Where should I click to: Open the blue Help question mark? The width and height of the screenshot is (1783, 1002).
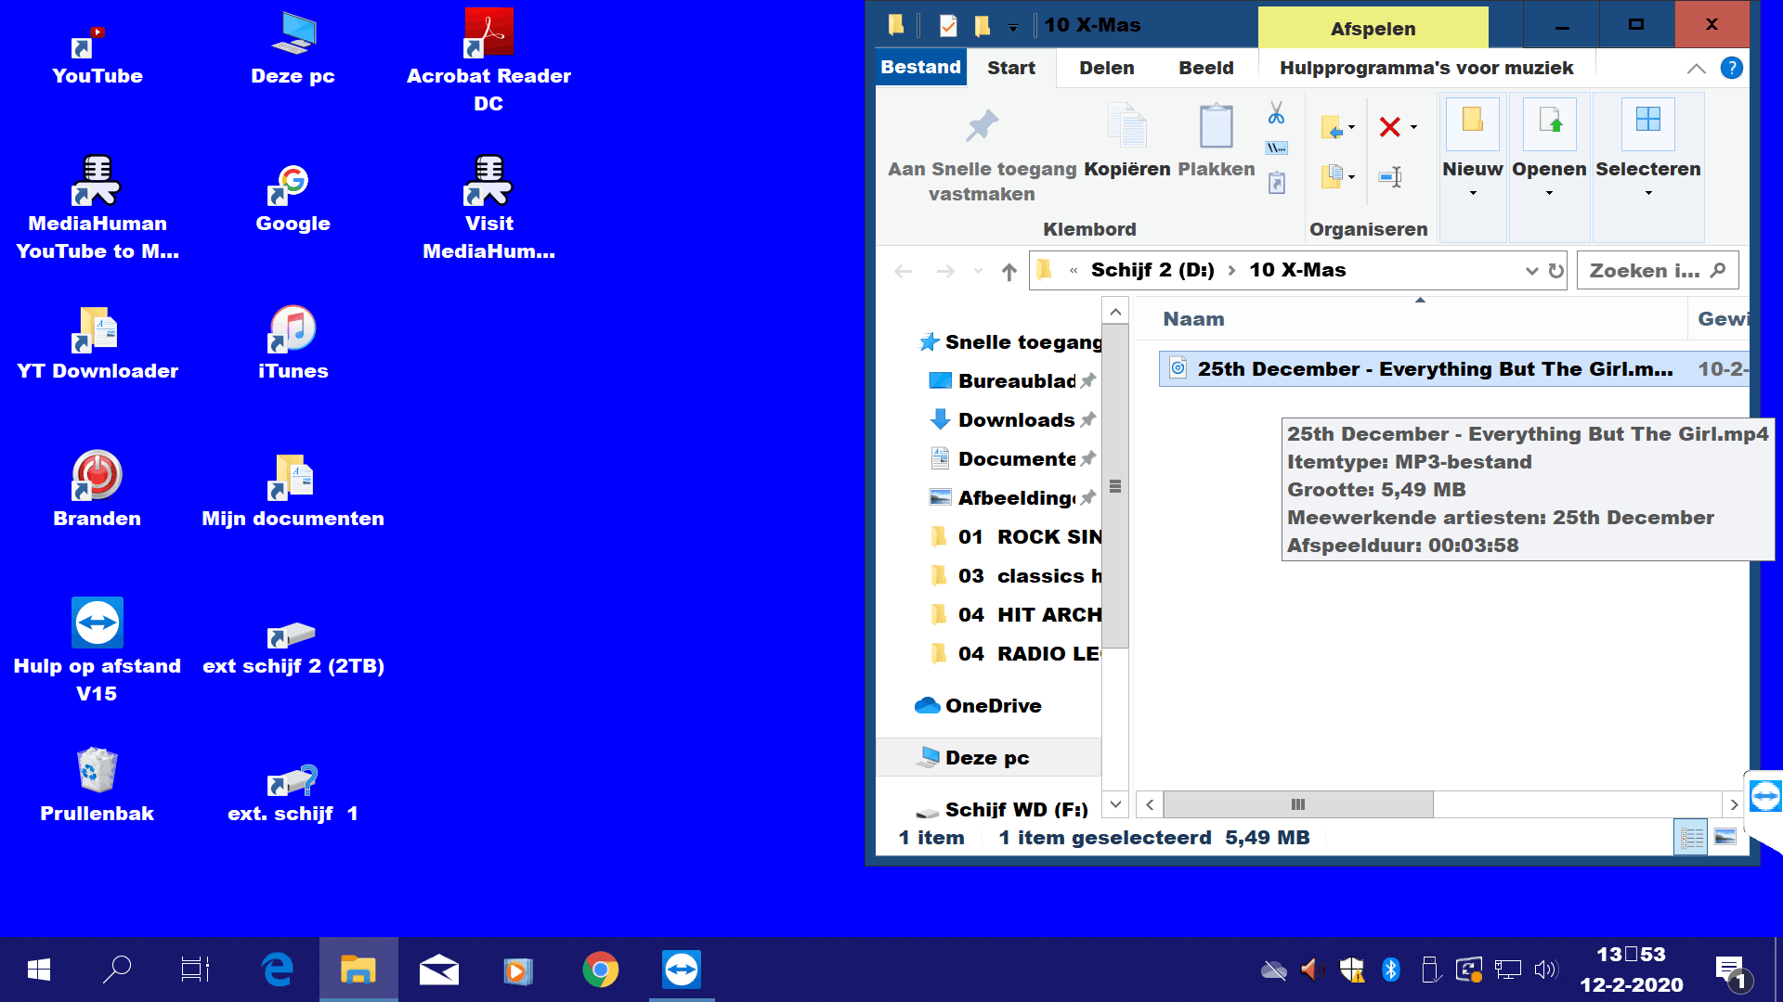pos(1731,68)
